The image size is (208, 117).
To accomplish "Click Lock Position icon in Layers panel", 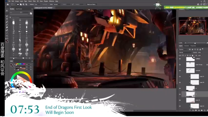I will point(188,55).
